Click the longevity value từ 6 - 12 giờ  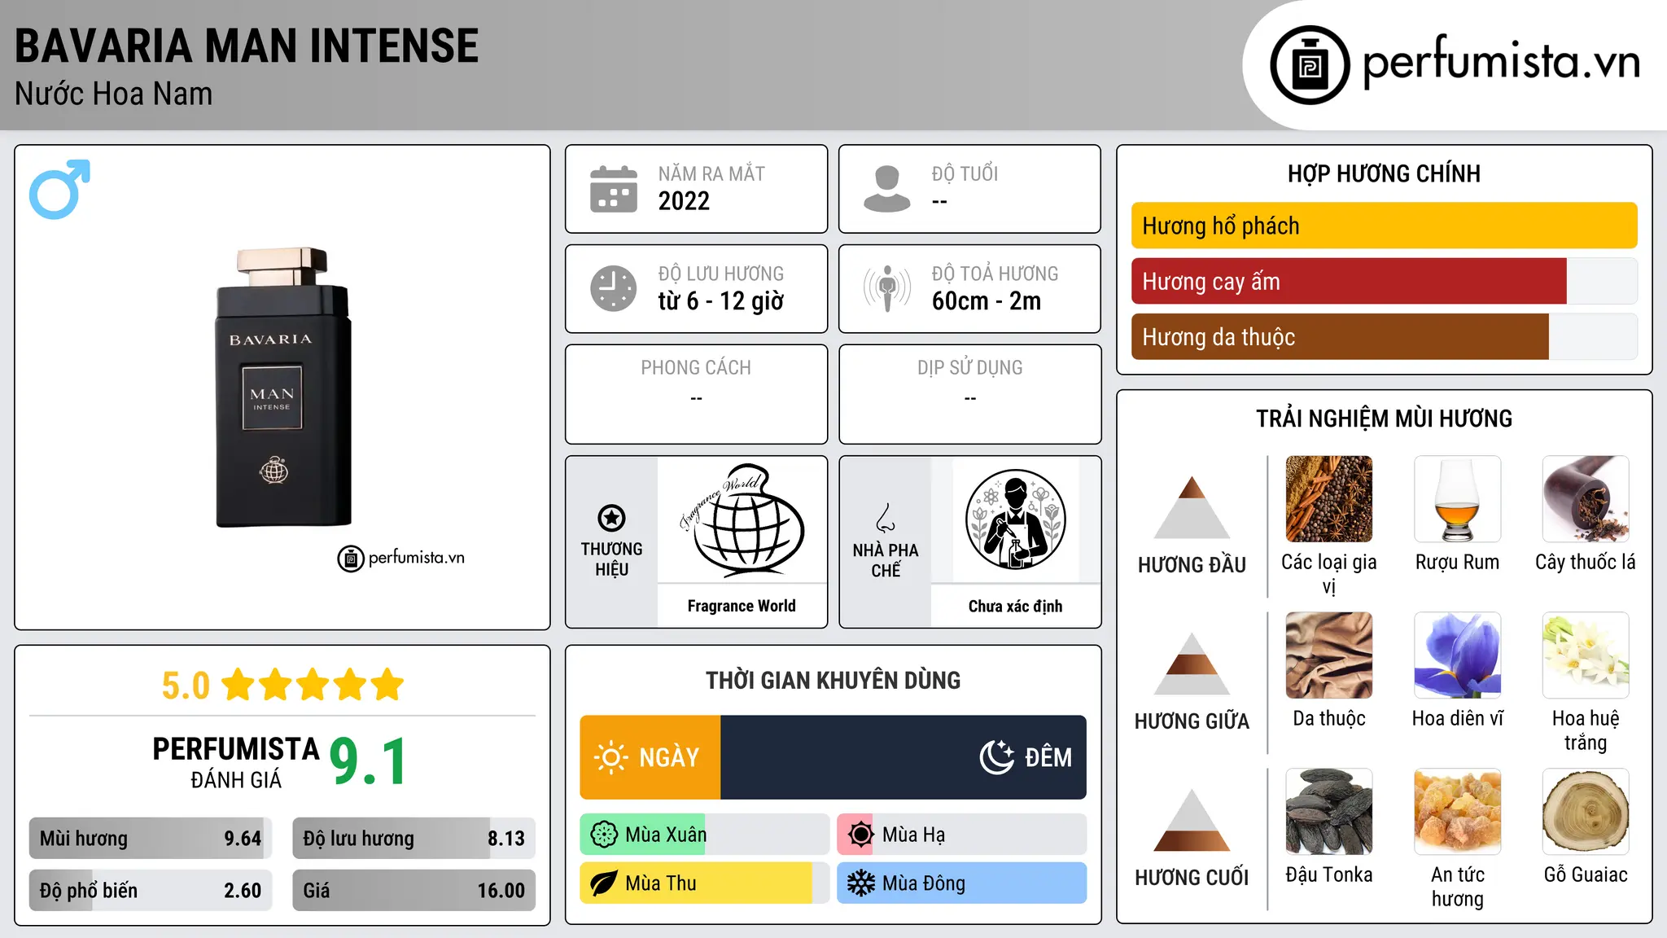pyautogui.click(x=721, y=301)
